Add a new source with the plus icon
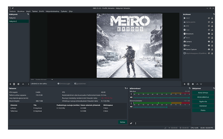 [185, 84]
